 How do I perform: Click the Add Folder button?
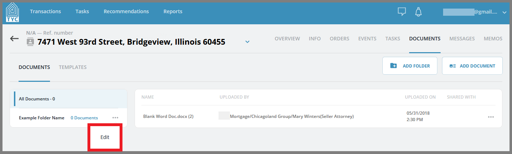(410, 66)
